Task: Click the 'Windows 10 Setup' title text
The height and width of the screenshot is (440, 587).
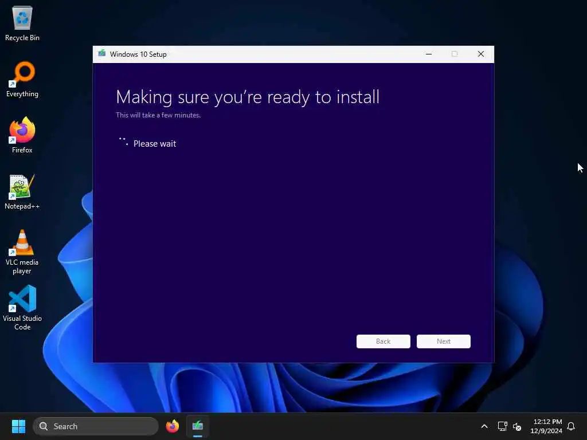Action: point(138,54)
